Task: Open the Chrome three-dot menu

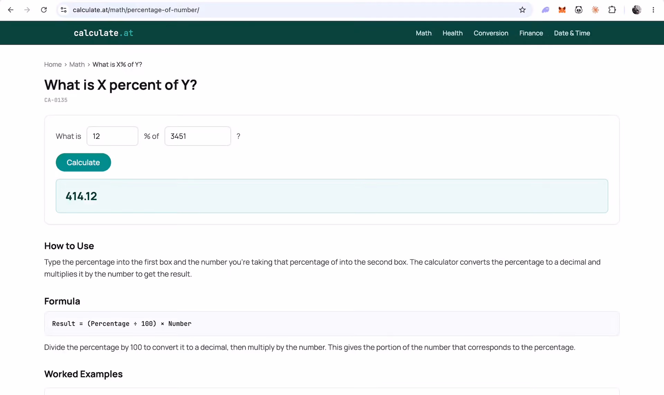Action: (x=653, y=10)
